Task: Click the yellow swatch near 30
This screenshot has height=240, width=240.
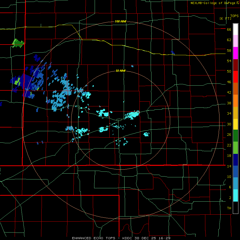Action: pos(235,124)
